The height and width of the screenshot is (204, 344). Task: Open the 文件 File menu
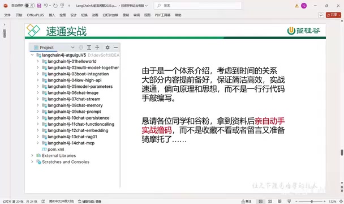tap(7, 15)
